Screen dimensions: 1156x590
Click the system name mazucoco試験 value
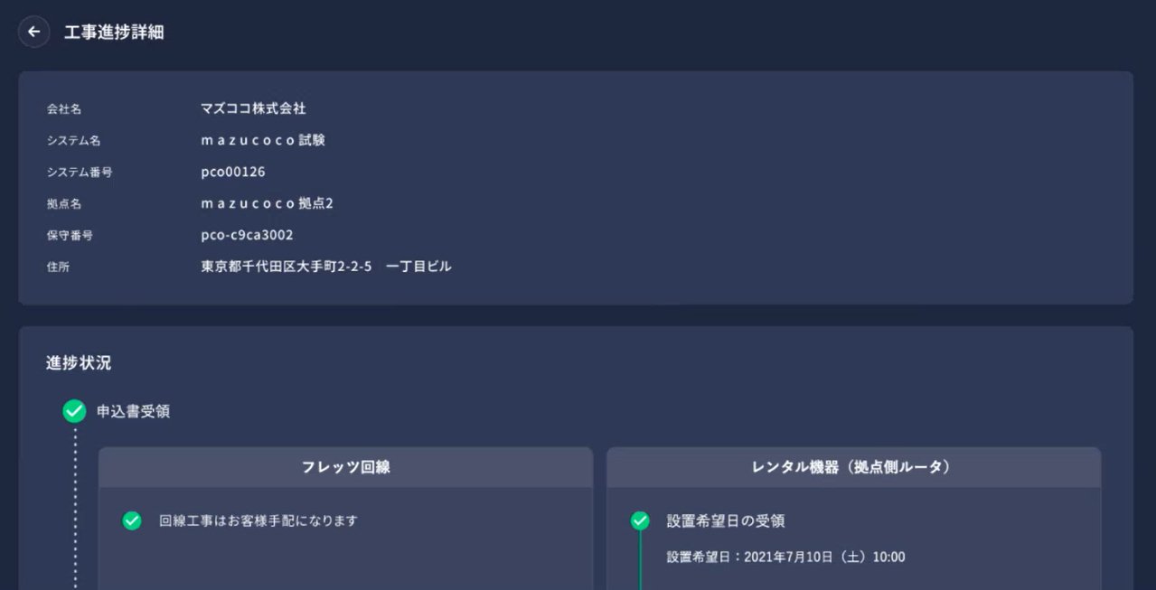(x=262, y=140)
